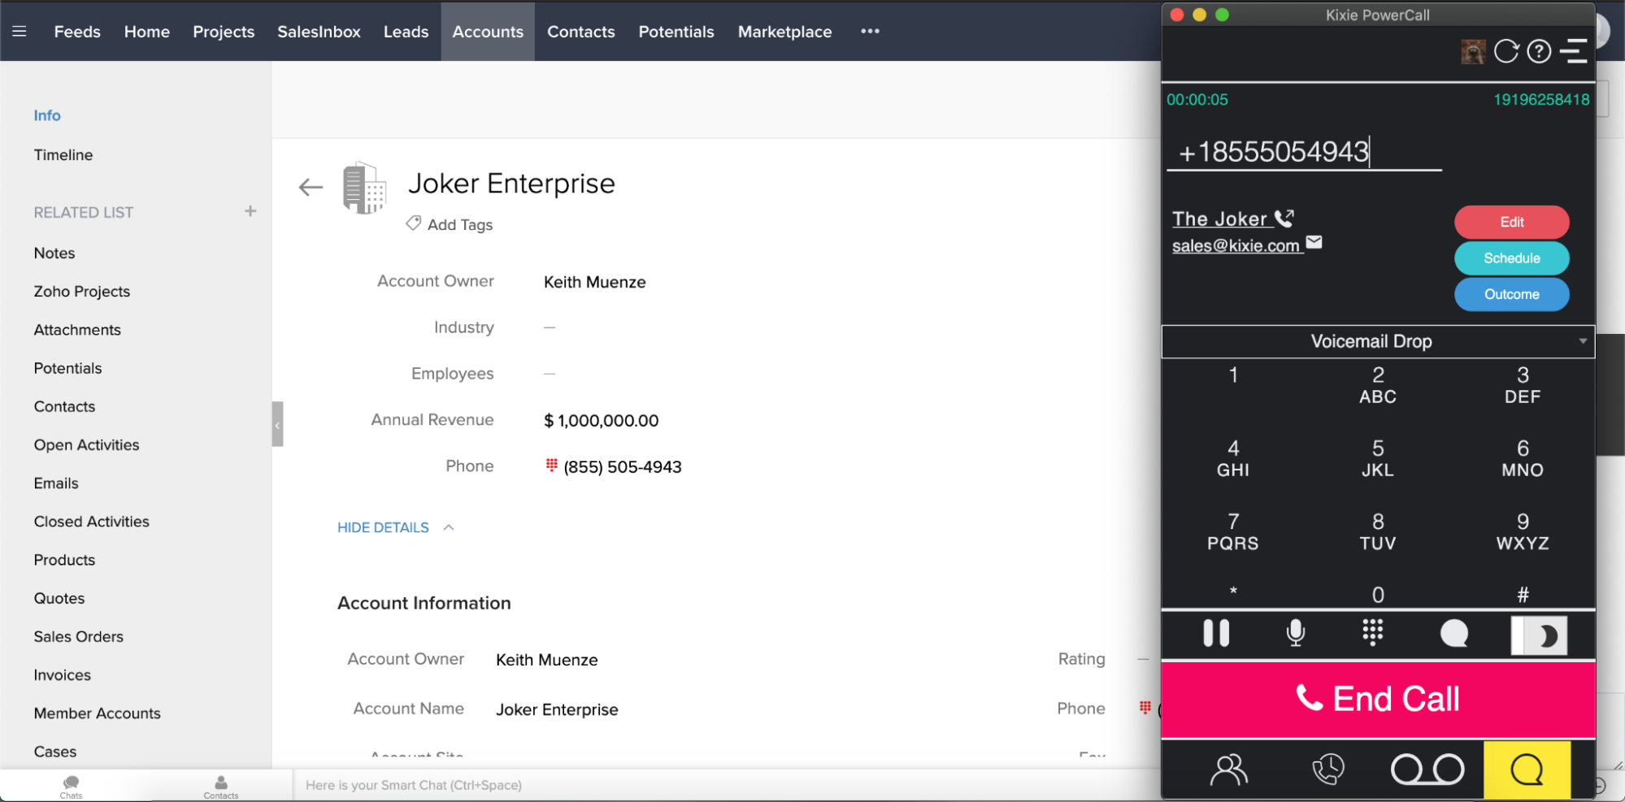Click the Joker Enterprise building icon
The width and height of the screenshot is (1625, 802).
click(363, 188)
